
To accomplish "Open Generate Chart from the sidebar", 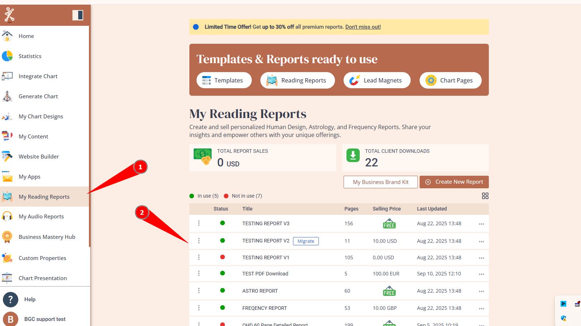I will [x=38, y=96].
